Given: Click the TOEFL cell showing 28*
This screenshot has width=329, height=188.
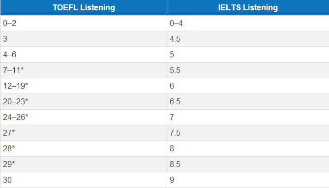Looking at the screenshot, I should point(84,148).
